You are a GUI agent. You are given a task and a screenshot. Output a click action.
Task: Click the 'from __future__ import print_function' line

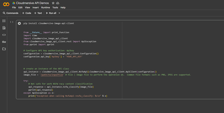click(46, 33)
